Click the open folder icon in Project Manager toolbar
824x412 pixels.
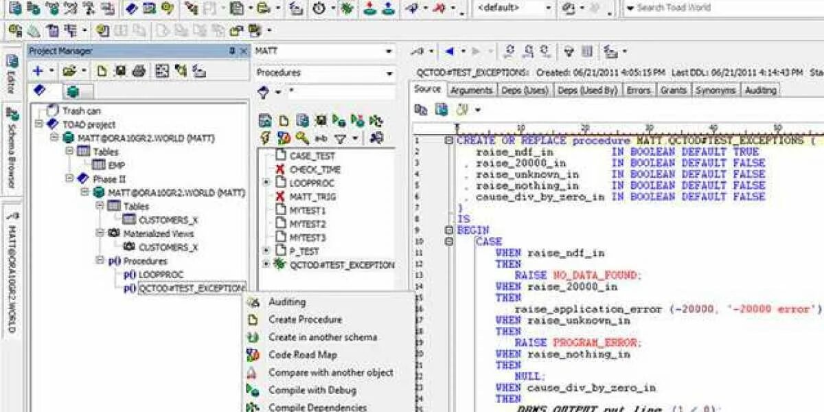click(x=69, y=71)
